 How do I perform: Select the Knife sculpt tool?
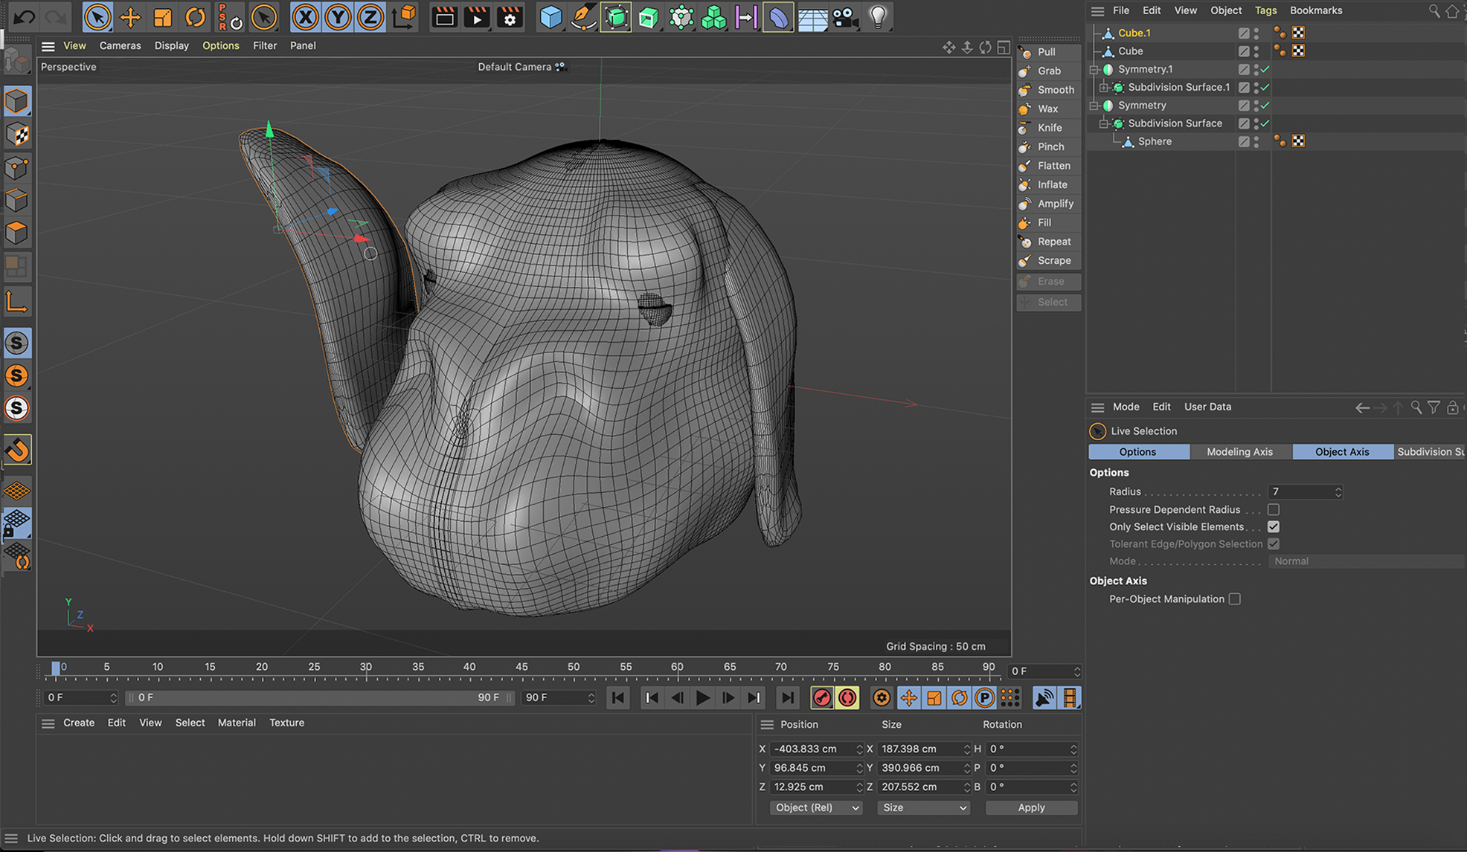(1049, 128)
